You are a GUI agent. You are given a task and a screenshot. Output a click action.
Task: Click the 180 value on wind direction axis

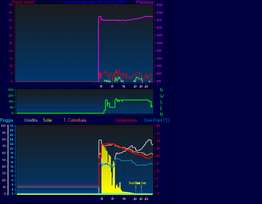click(11, 101)
